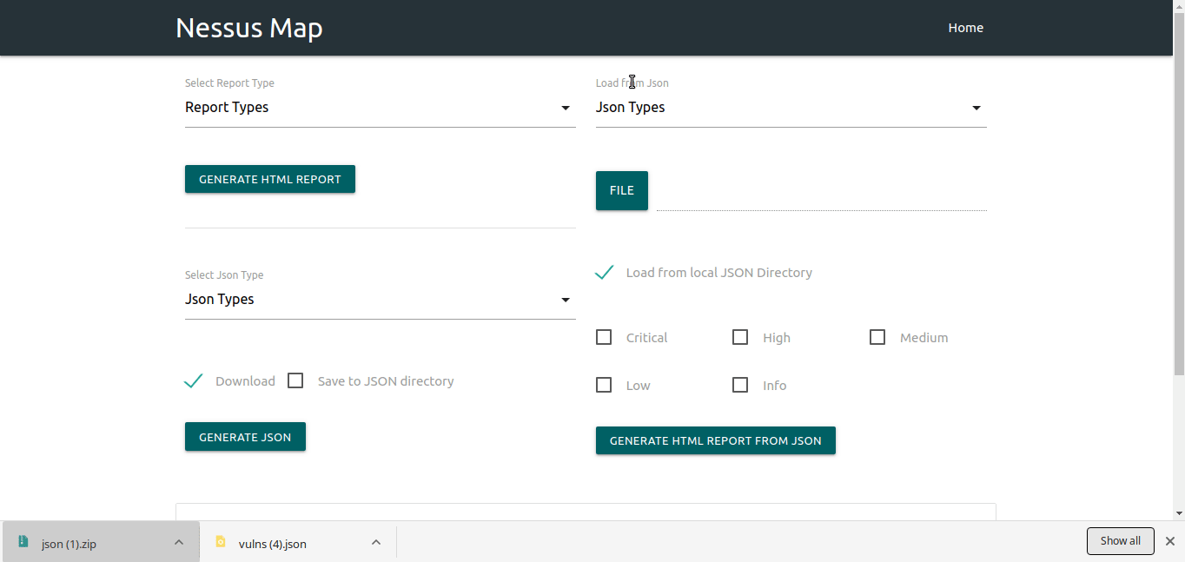Open downloaded vulns (4).json file
1185x562 pixels.
pos(298,542)
